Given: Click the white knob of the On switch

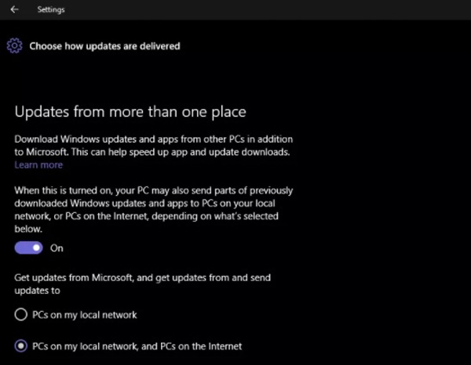Looking at the screenshot, I should 36,248.
